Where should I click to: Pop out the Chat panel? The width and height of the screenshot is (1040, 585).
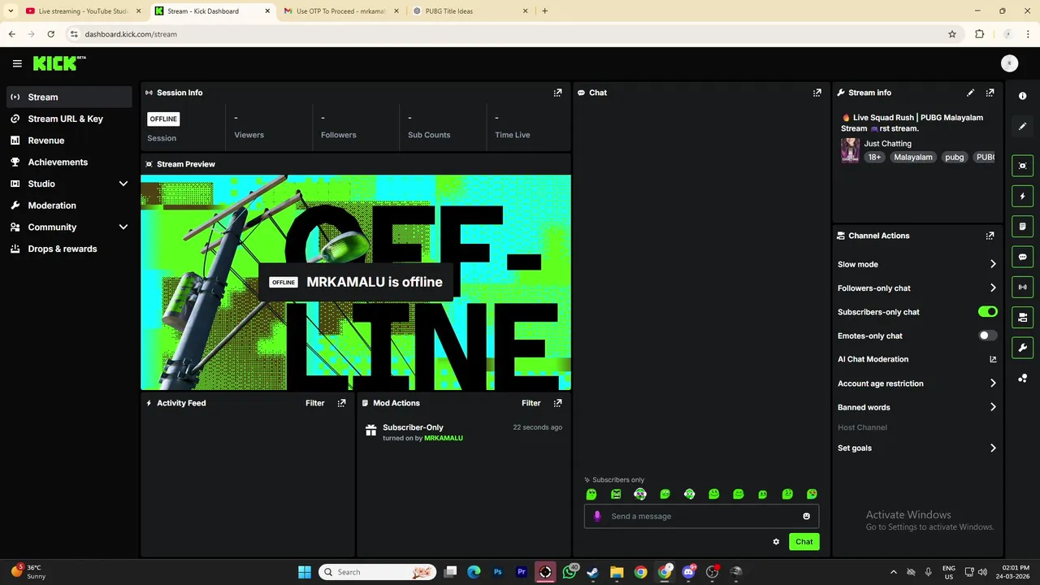(817, 93)
